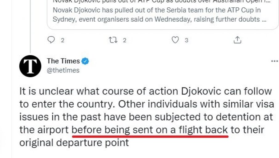Click the reply count number 2
Image resolution: width=279 pixels, height=158 pixels.
[x=63, y=40]
